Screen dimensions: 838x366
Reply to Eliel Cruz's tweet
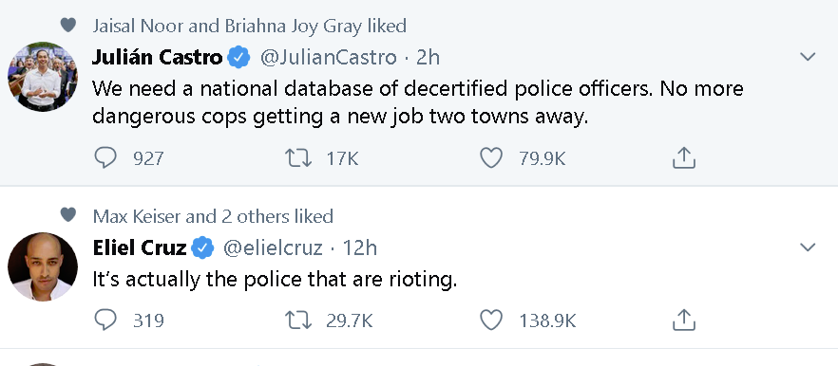click(105, 320)
